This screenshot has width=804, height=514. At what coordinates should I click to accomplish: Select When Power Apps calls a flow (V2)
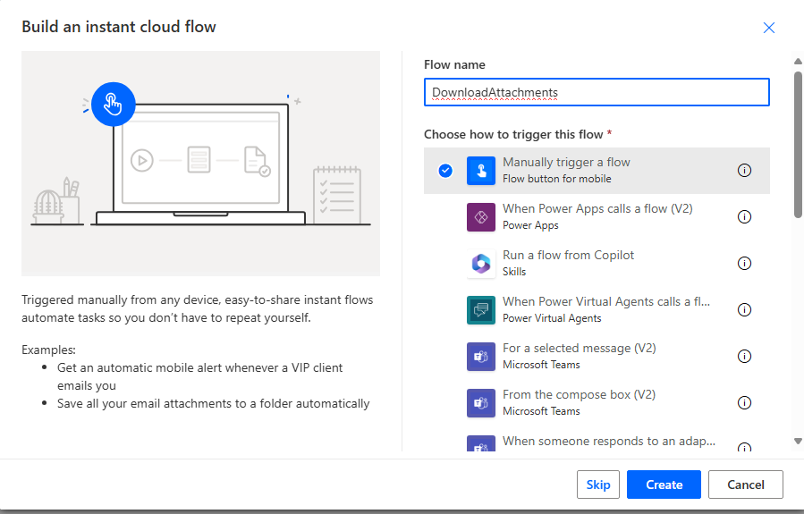click(x=597, y=217)
